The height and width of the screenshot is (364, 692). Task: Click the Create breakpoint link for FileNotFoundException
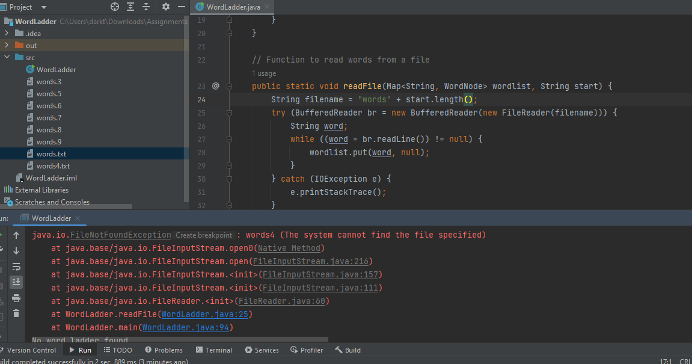click(x=203, y=235)
